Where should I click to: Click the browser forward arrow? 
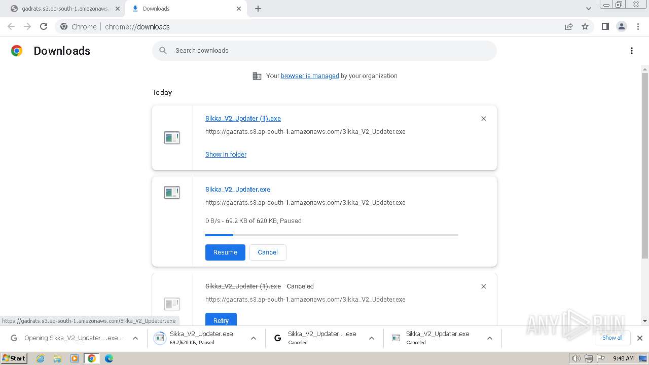[x=27, y=26]
